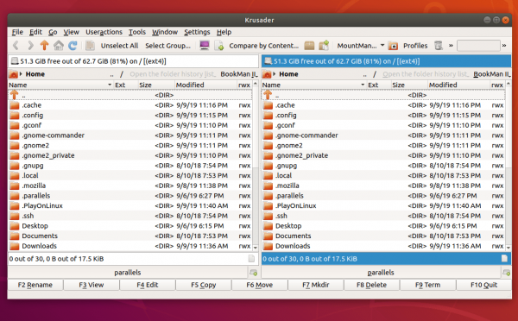This screenshot has height=321, width=518.
Task: Click the Home toolbar icon
Action: [59, 45]
